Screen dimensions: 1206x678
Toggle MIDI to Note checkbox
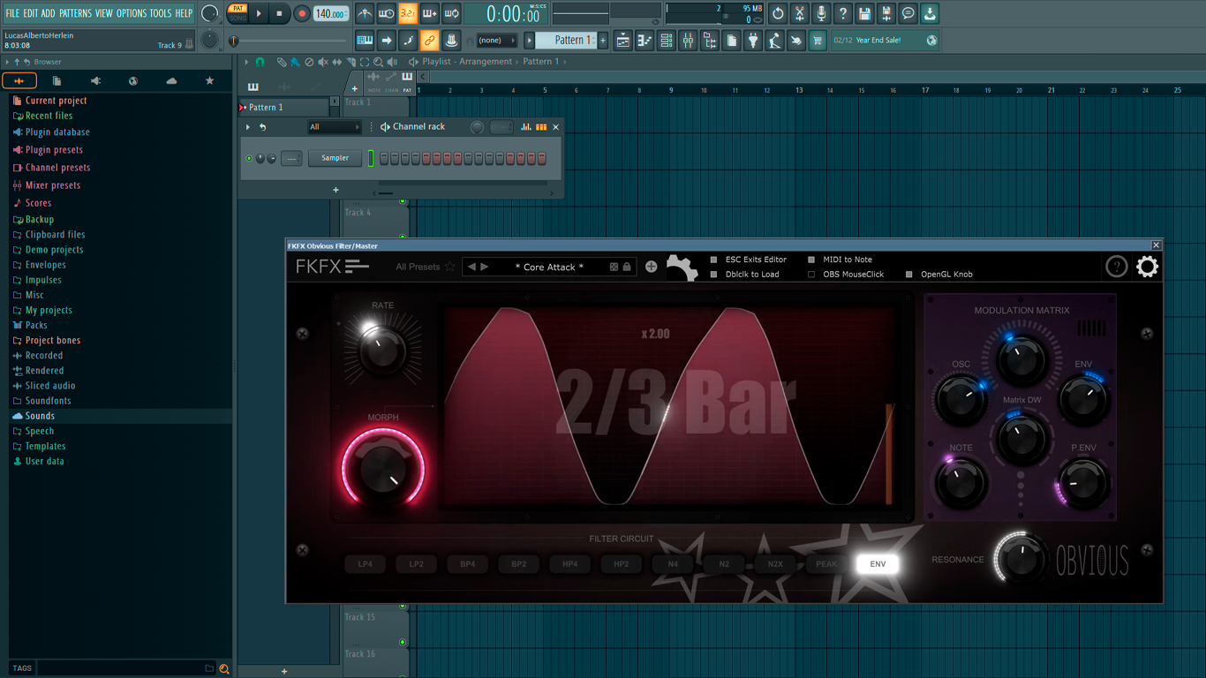tap(811, 260)
